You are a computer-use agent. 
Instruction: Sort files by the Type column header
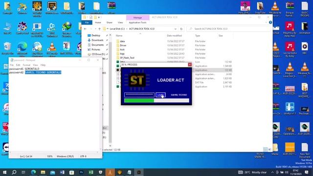click(198, 36)
